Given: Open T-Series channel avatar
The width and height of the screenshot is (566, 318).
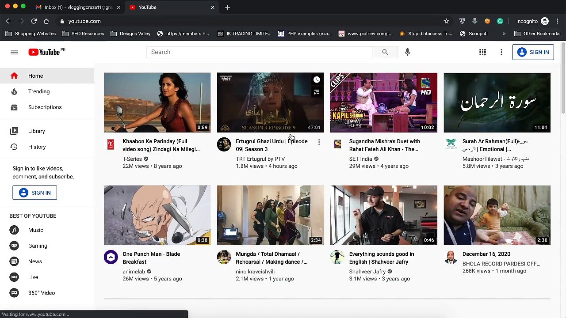Looking at the screenshot, I should point(111,144).
